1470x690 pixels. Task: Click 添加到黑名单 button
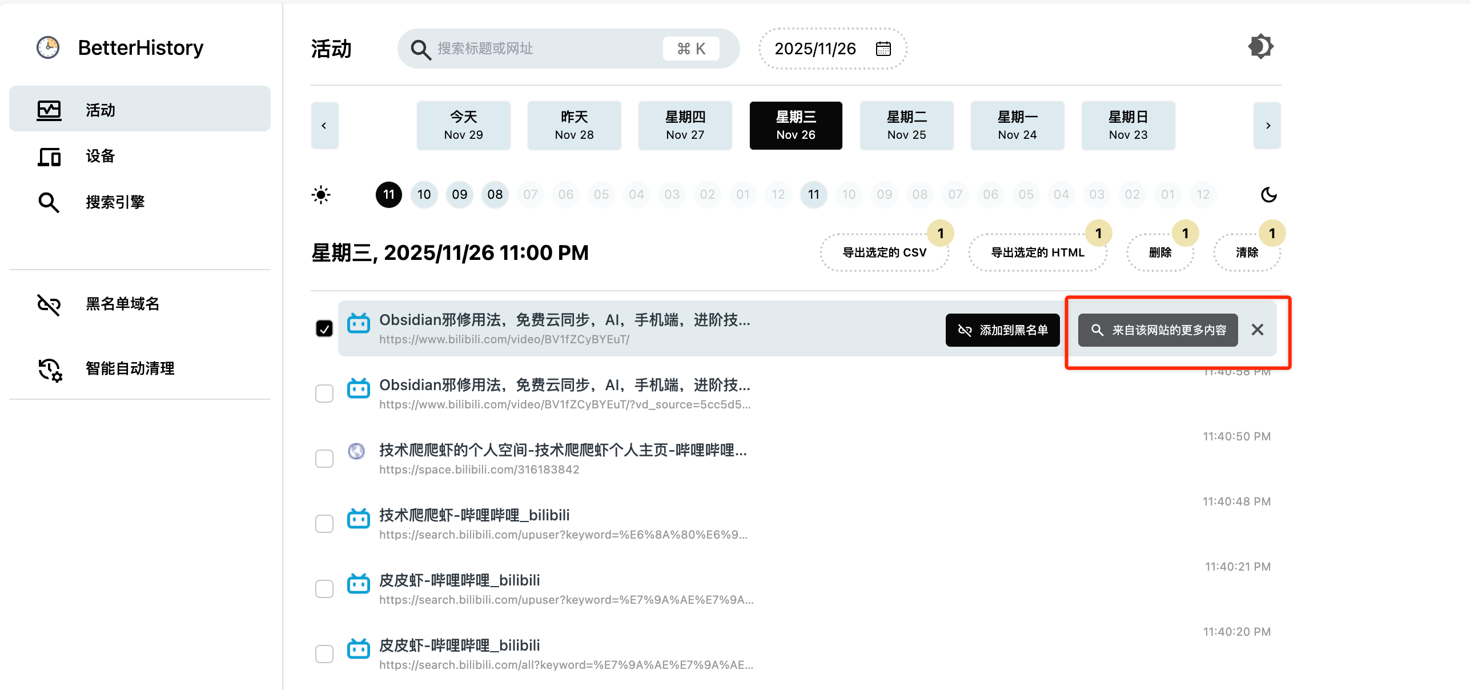[1002, 330]
